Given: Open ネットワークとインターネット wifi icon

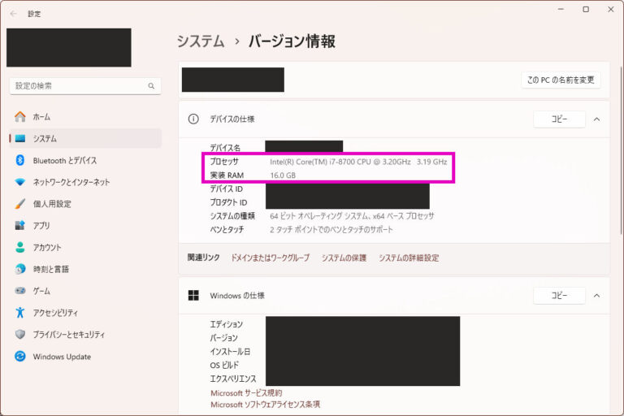Looking at the screenshot, I should [x=19, y=182].
